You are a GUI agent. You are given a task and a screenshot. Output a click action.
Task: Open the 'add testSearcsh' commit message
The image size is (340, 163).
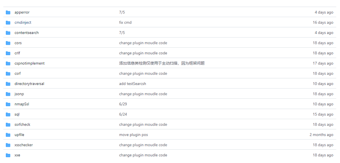(x=132, y=84)
